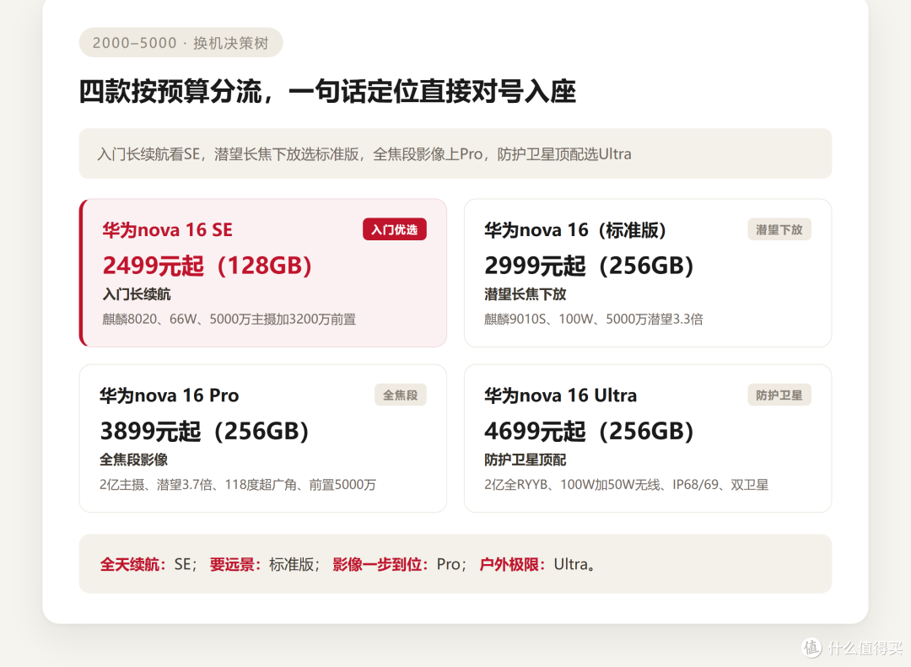
Task: Select the '华为nova 16 Ultra' card title
Action: (561, 395)
